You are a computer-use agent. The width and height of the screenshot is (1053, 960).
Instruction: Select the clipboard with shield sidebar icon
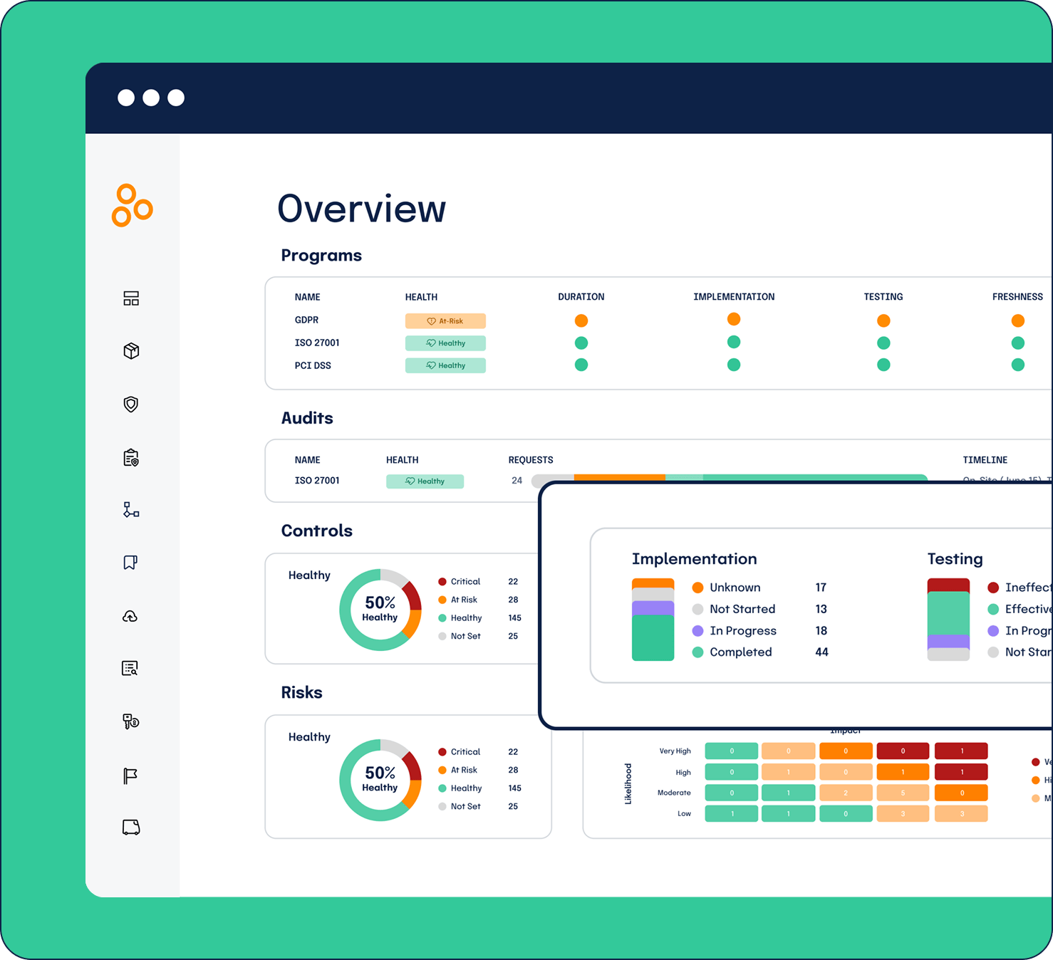pyautogui.click(x=131, y=458)
